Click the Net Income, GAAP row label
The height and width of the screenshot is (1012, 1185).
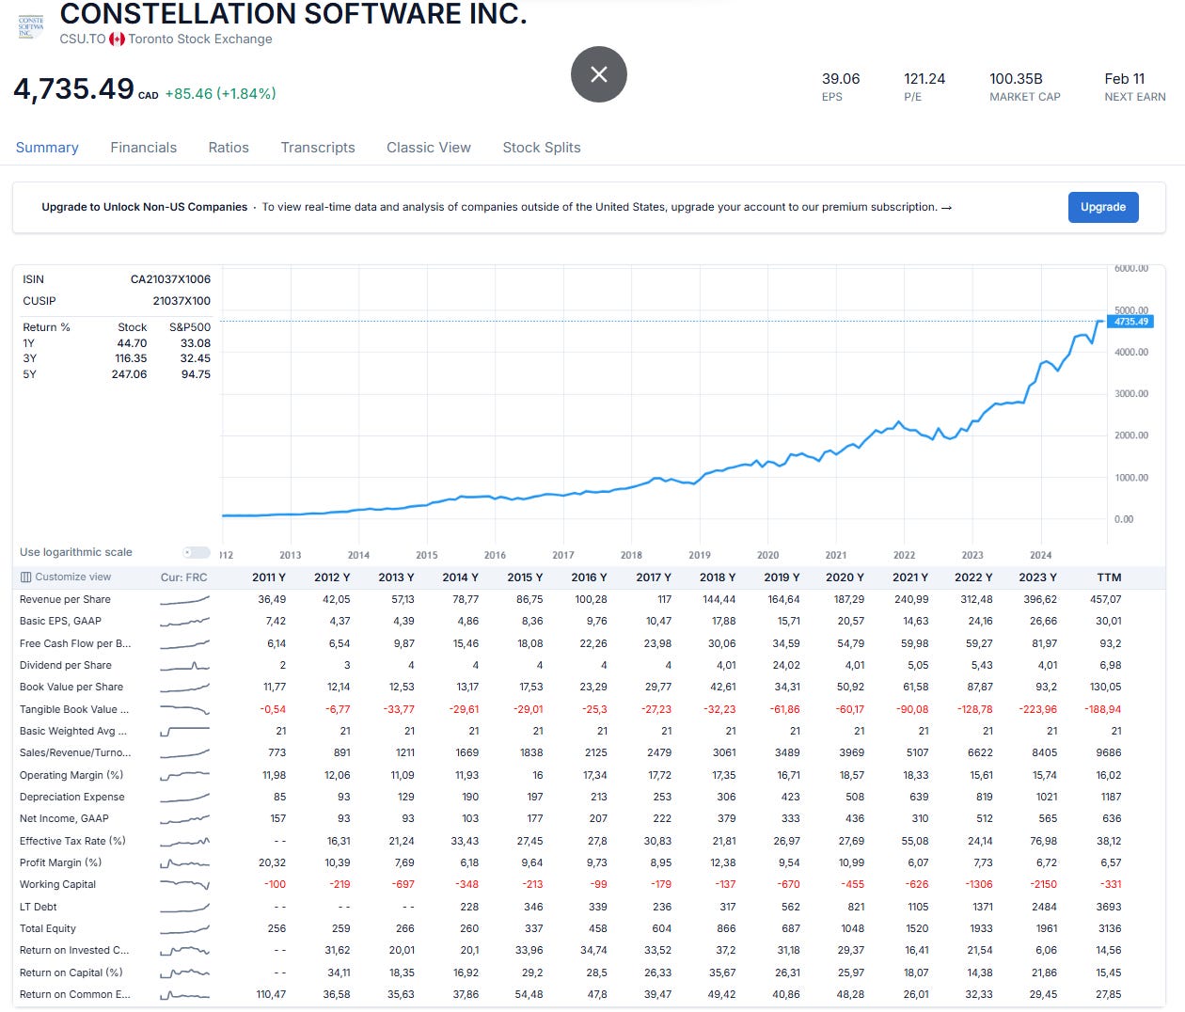[x=64, y=818]
